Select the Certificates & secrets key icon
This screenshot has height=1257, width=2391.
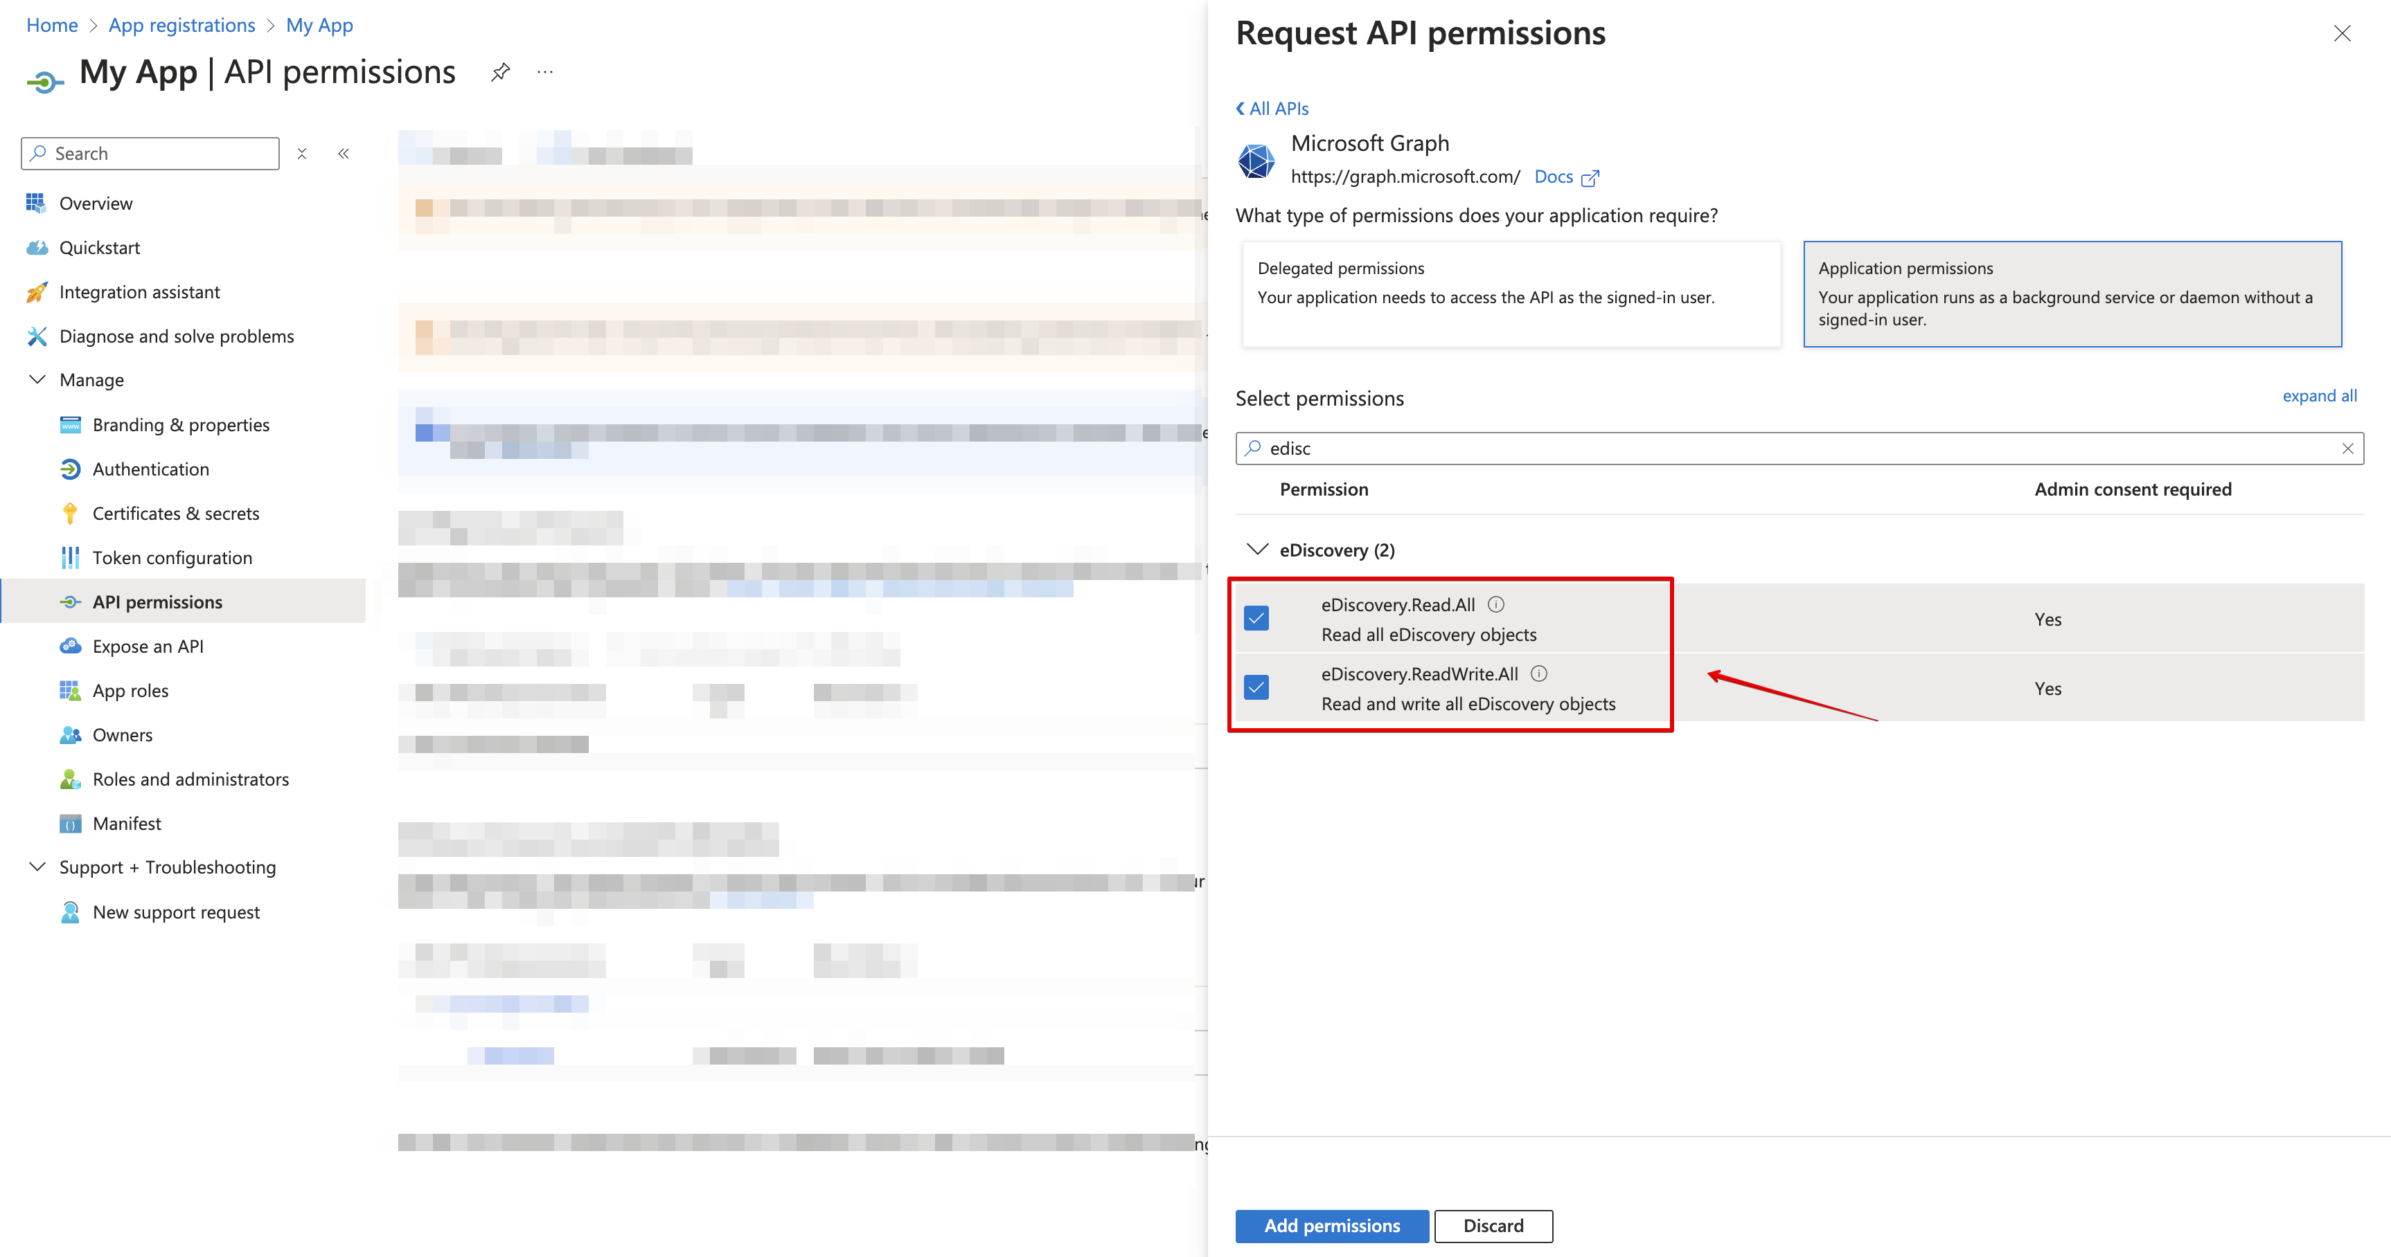click(x=71, y=513)
